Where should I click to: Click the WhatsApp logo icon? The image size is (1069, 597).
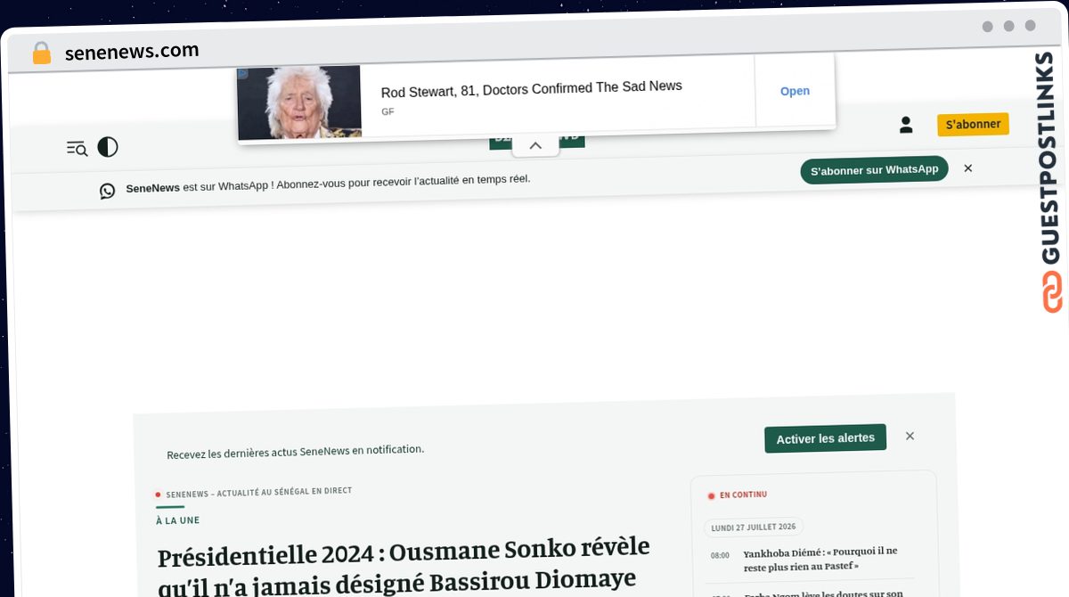(108, 191)
